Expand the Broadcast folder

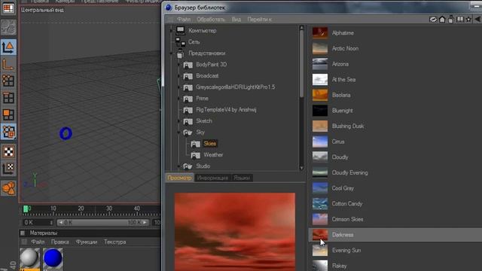pyautogui.click(x=179, y=76)
